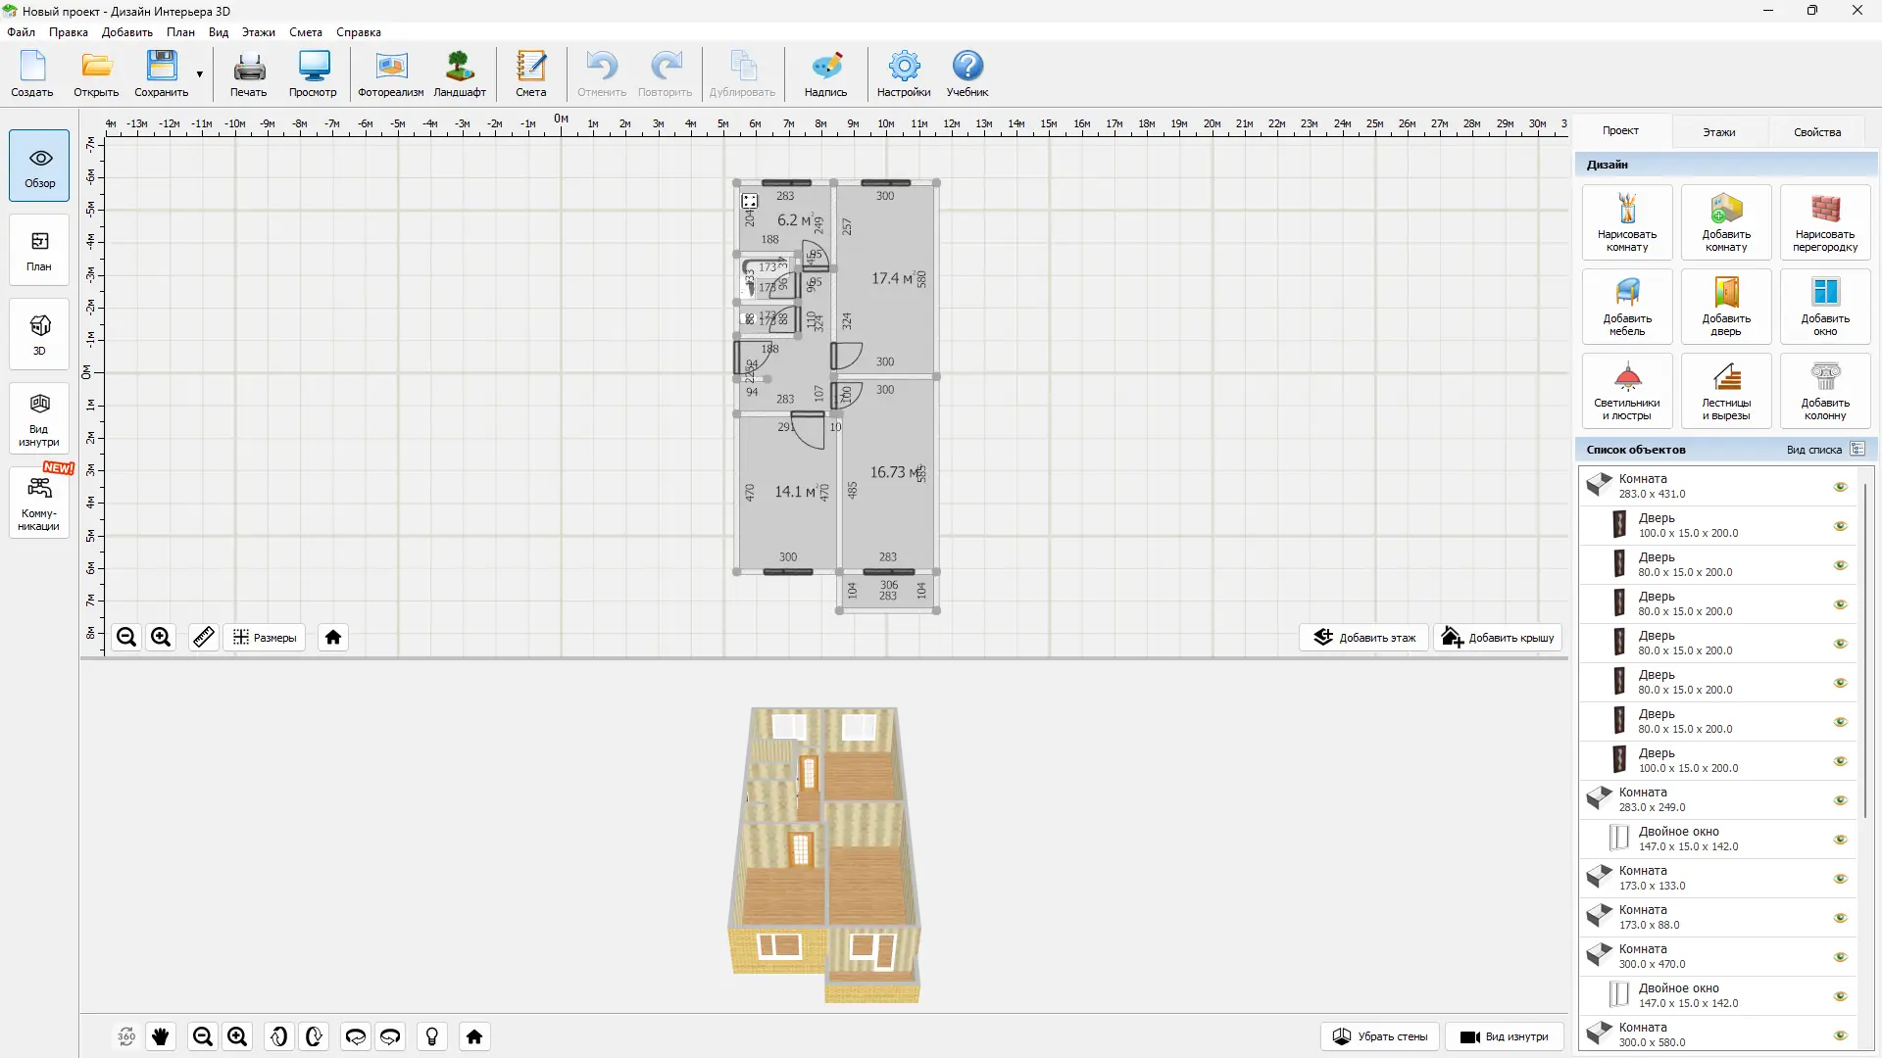Open Лестницы и вырезы stairs tool

[x=1725, y=391]
